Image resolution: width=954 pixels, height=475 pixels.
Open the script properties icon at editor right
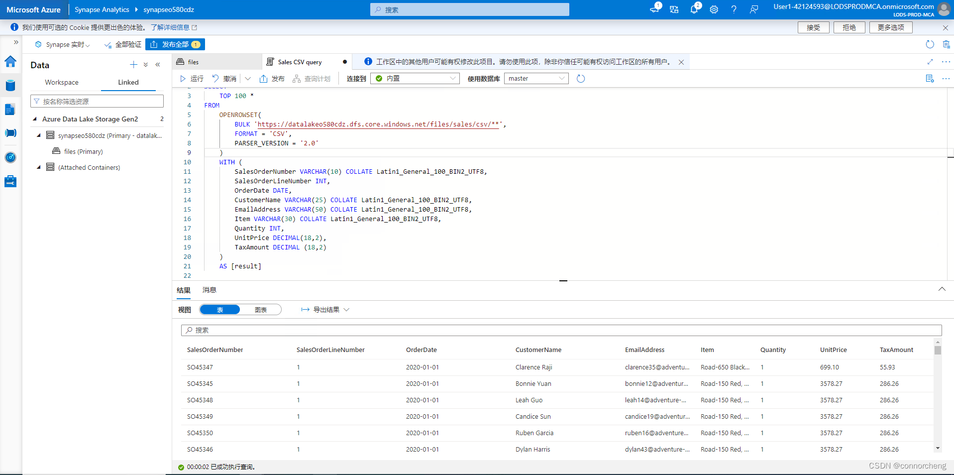[930, 79]
